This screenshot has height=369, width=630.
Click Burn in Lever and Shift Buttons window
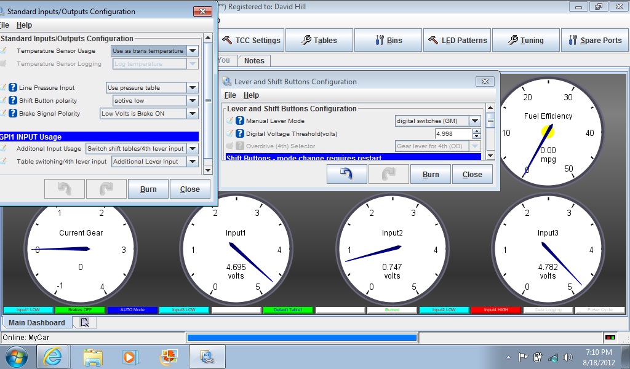(431, 174)
